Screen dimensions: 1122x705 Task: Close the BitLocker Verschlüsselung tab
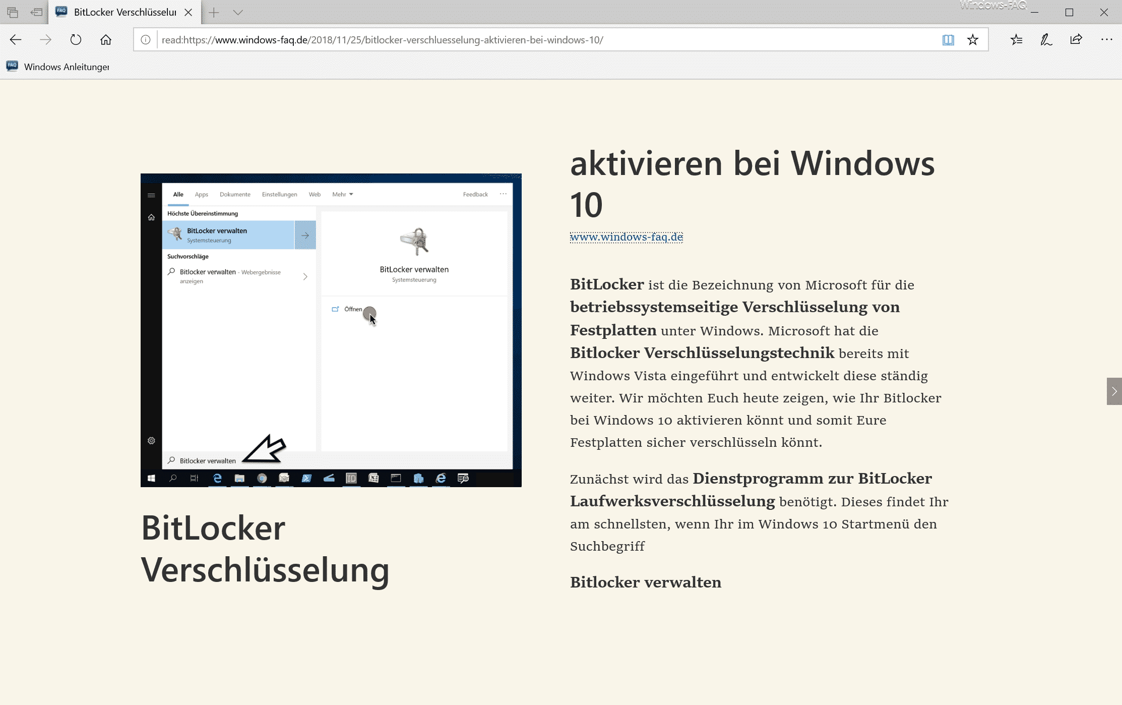(188, 12)
